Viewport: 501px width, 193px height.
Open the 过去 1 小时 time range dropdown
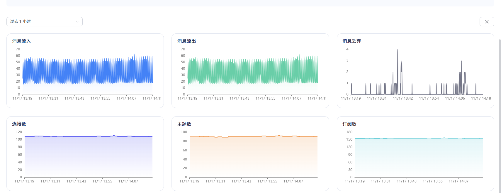point(44,22)
